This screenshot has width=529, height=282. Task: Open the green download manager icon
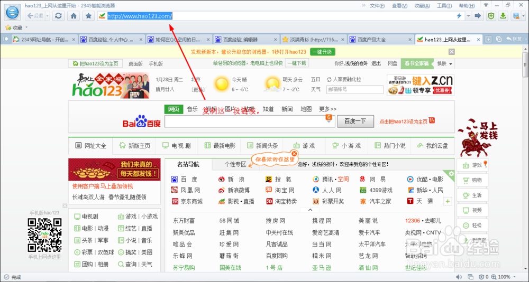(503, 16)
